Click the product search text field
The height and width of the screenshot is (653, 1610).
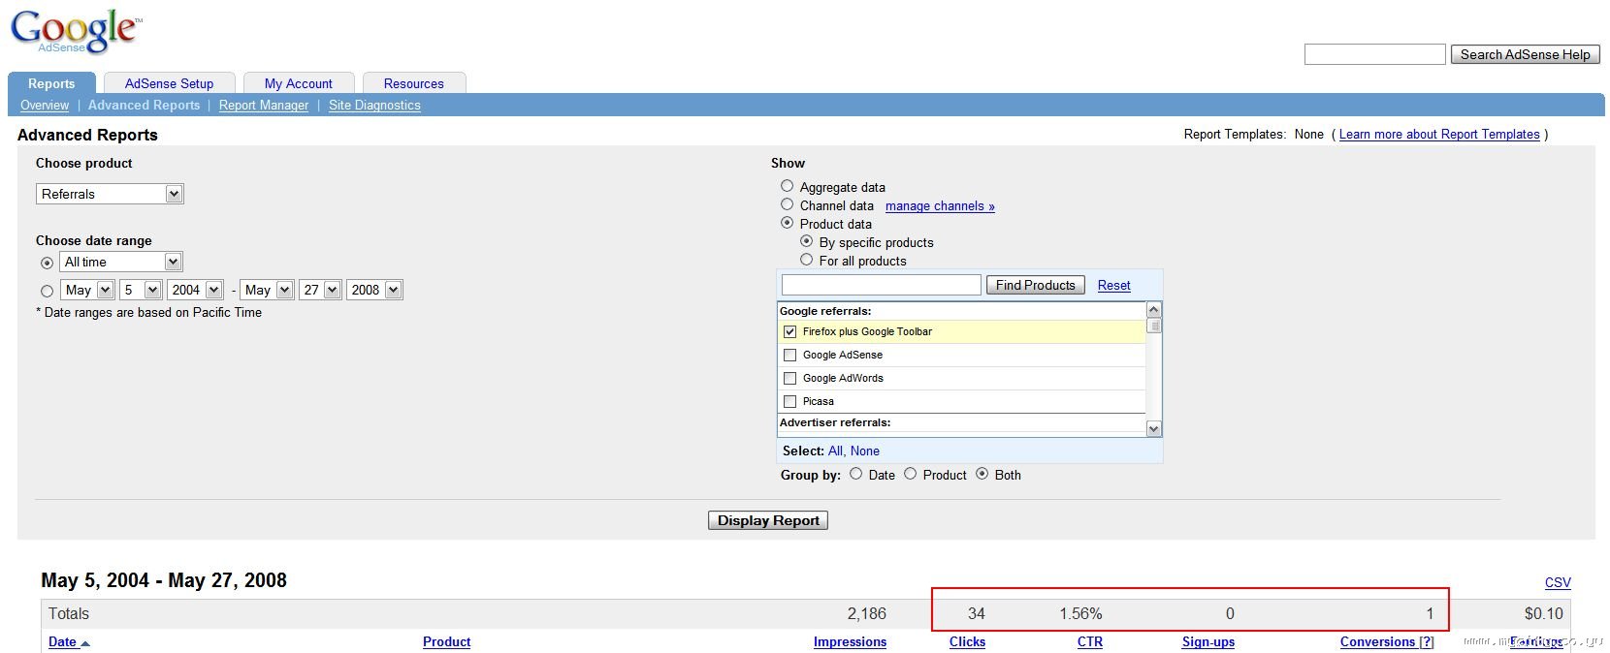(882, 285)
